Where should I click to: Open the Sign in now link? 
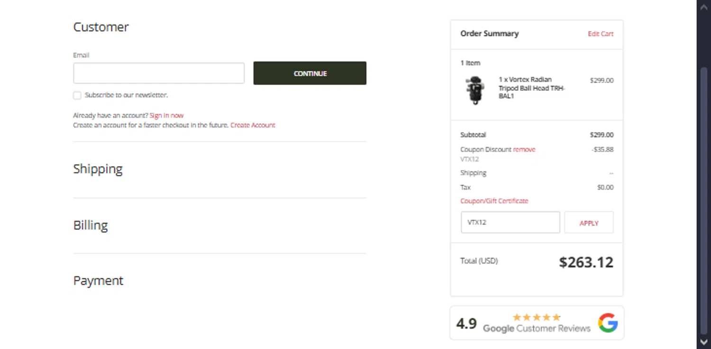tap(166, 115)
